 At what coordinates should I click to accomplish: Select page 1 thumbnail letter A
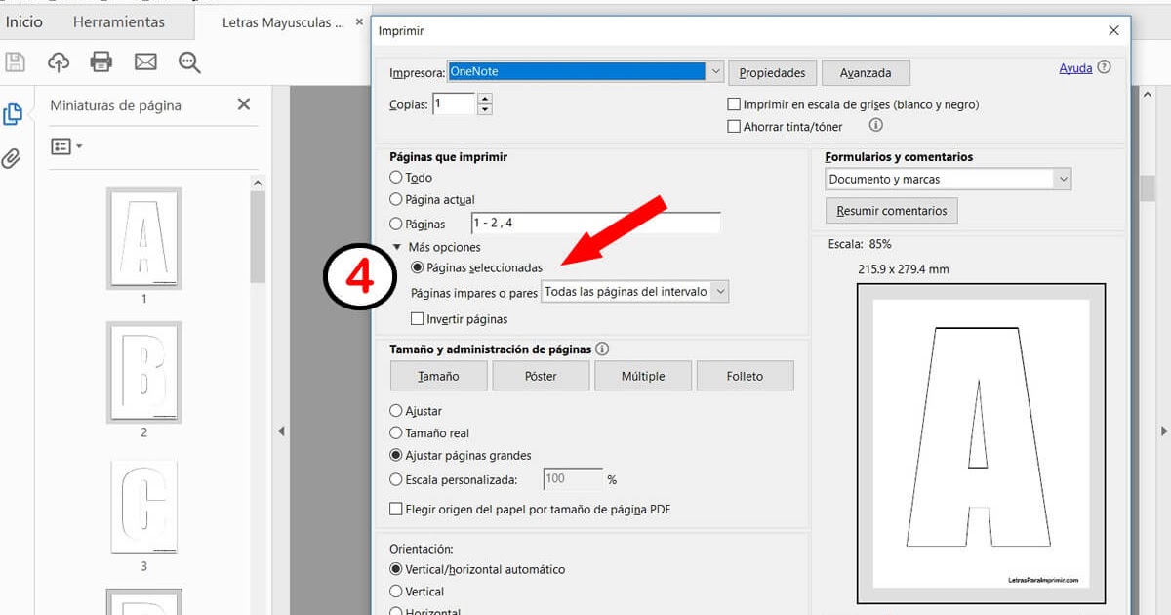[143, 239]
